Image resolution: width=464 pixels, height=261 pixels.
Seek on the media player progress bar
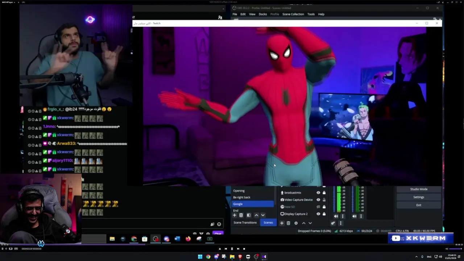pyautogui.click(x=232, y=245)
